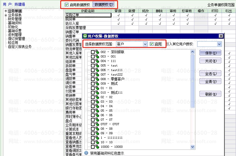
Task: Check the box for 009 - 测试
Action: point(93,84)
